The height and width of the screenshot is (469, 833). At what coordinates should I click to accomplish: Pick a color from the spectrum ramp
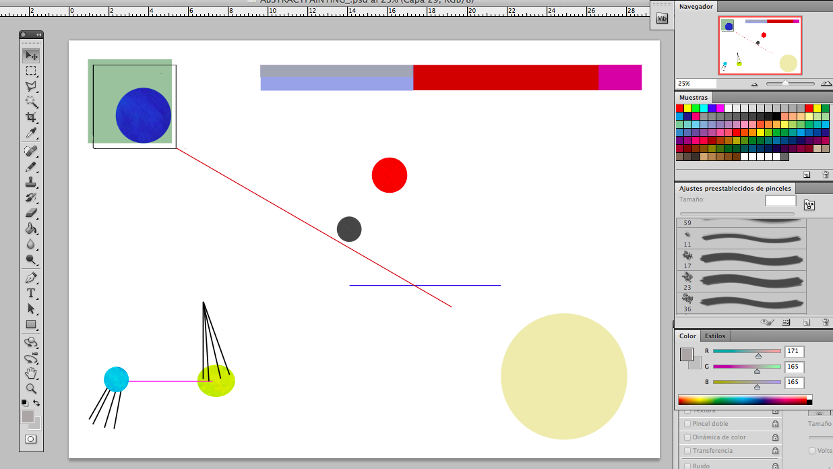[742, 400]
